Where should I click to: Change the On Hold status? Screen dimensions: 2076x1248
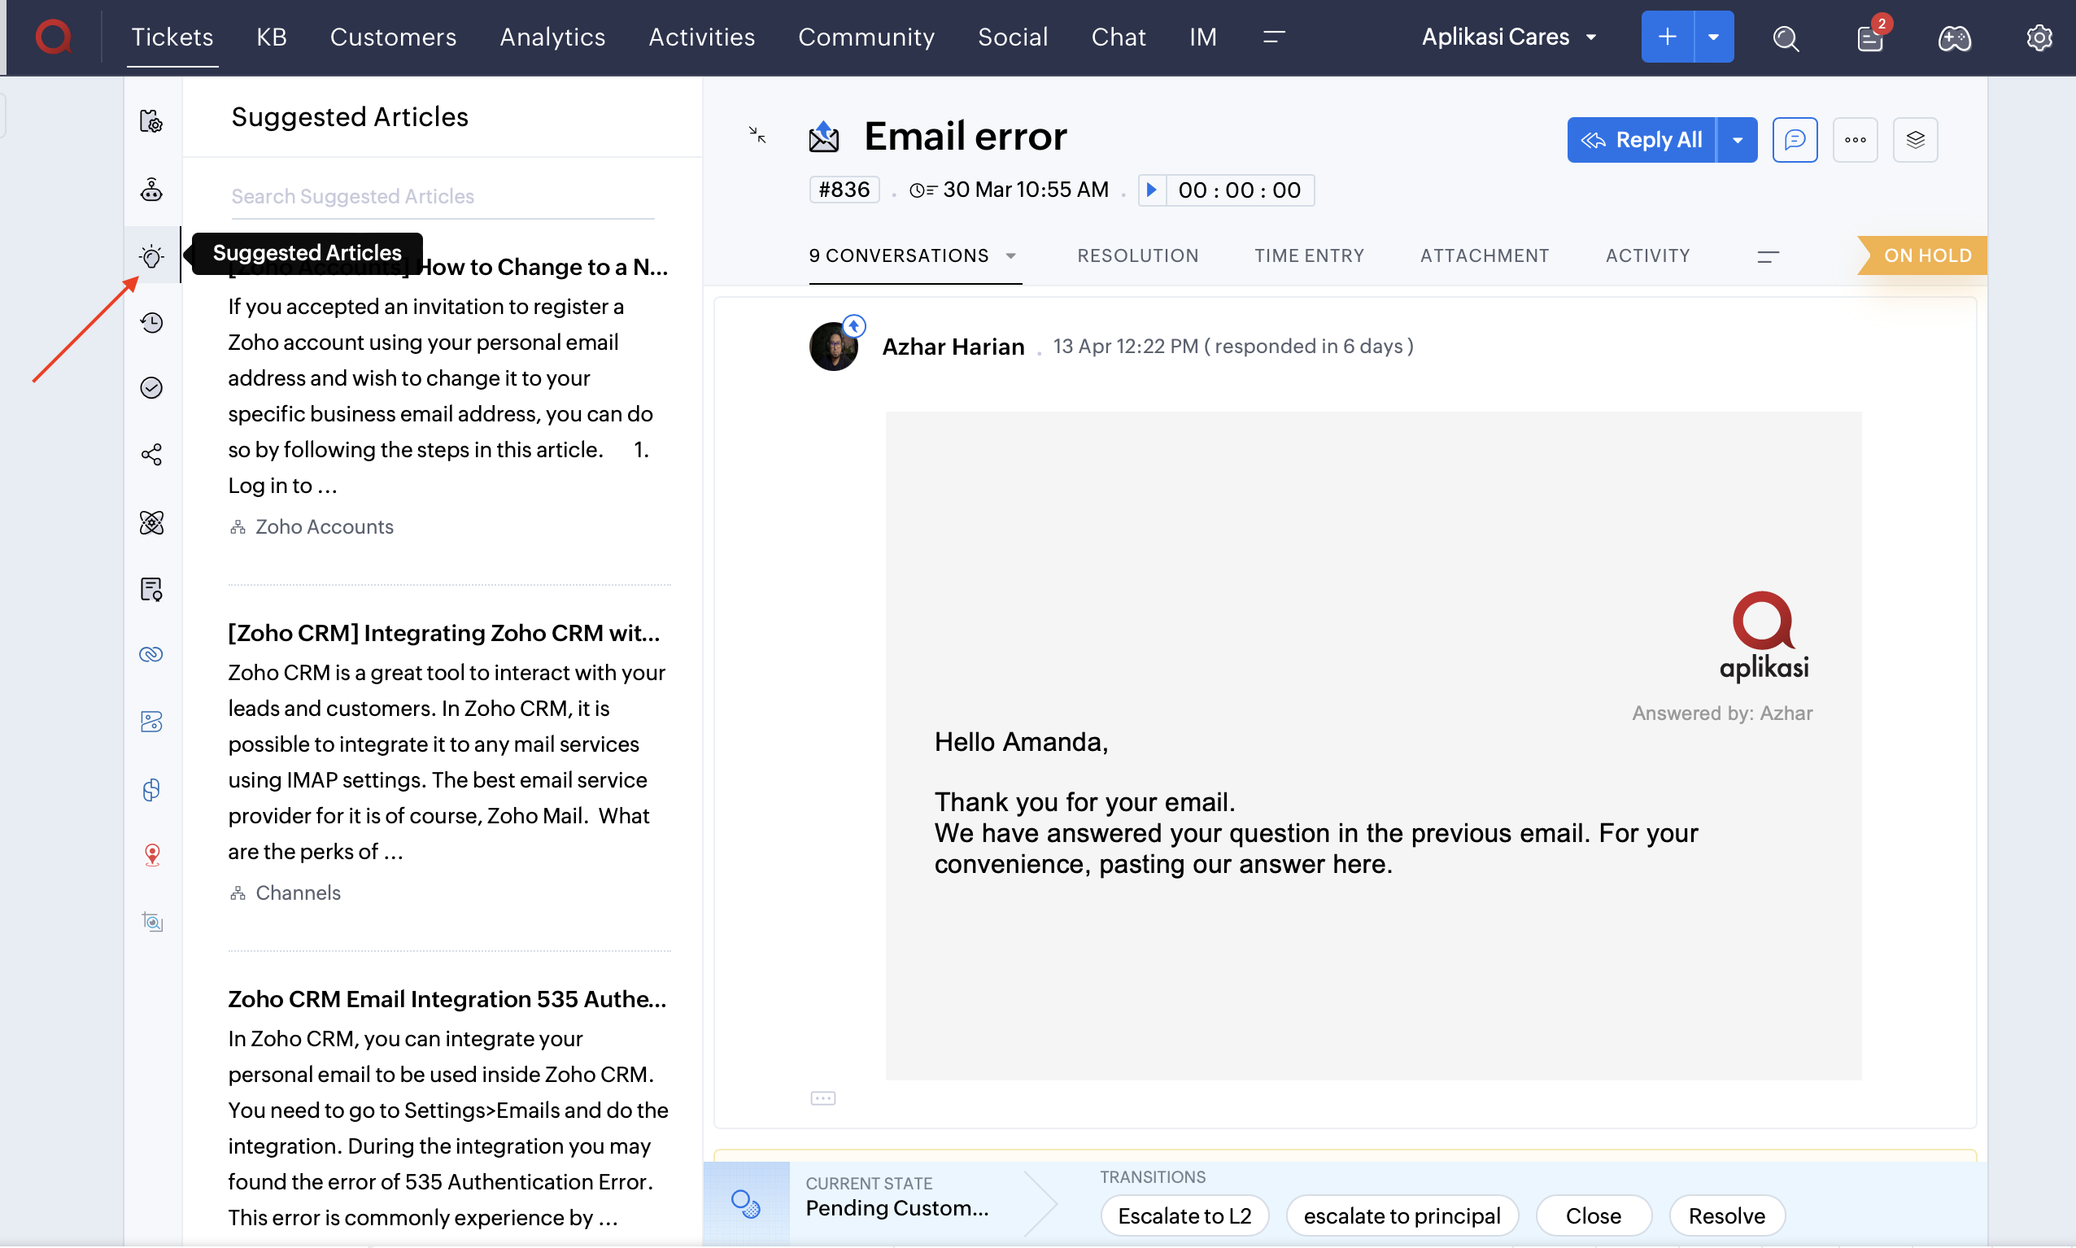tap(1922, 255)
